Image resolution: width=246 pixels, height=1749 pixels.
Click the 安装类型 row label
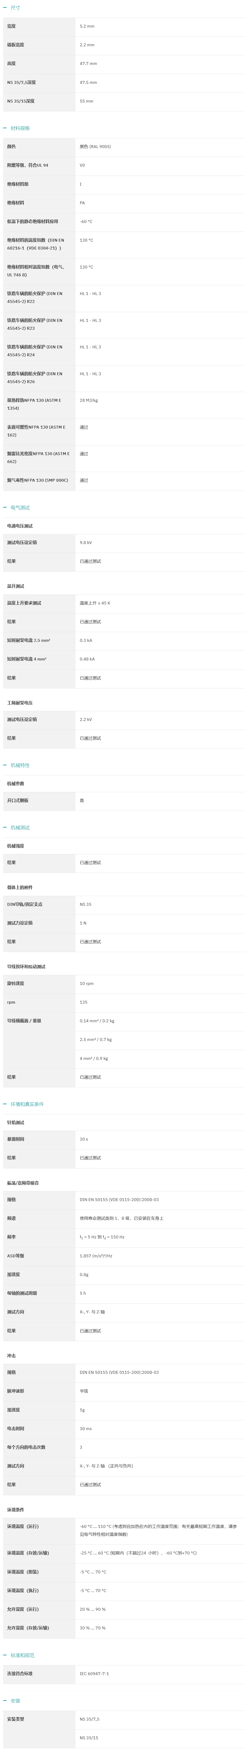[15, 1719]
